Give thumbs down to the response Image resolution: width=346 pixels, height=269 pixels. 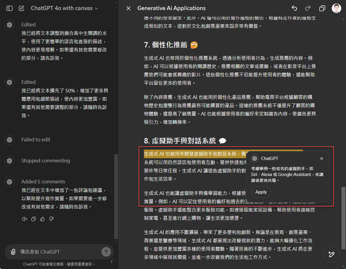click(x=51, y=219)
